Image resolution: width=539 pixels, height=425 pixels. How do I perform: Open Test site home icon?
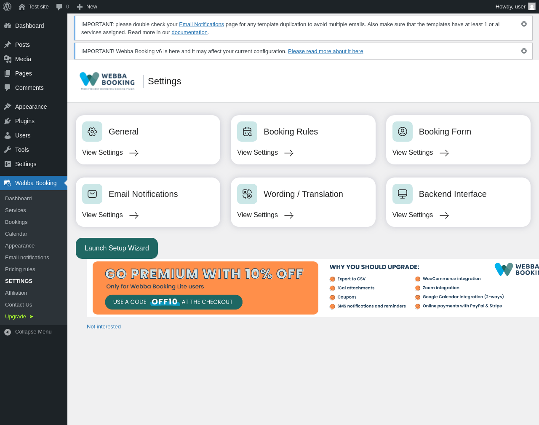click(x=22, y=7)
